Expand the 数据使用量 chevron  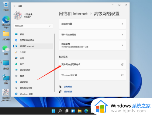click(x=122, y=24)
